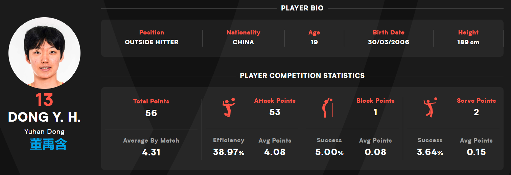Image resolution: width=511 pixels, height=175 pixels.
Task: Click the Average By Match 4.31 value
Action: point(151,152)
